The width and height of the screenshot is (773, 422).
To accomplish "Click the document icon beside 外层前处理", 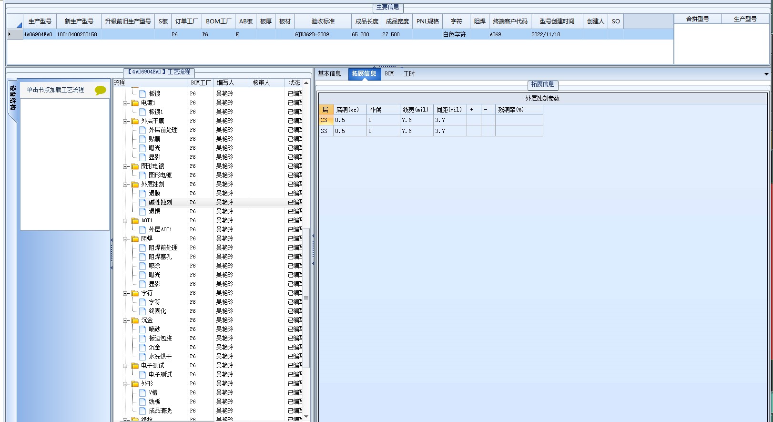I will click(x=142, y=130).
